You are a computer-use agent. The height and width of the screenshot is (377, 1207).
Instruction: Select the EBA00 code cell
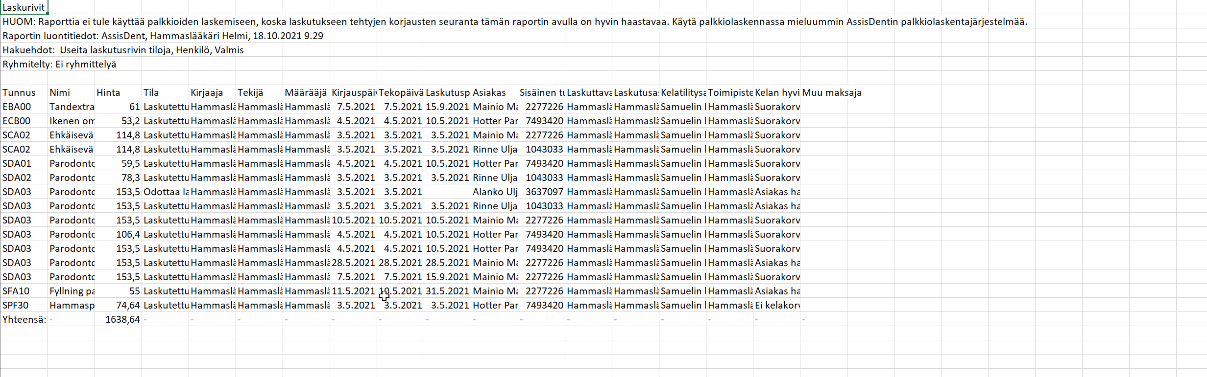(24, 107)
